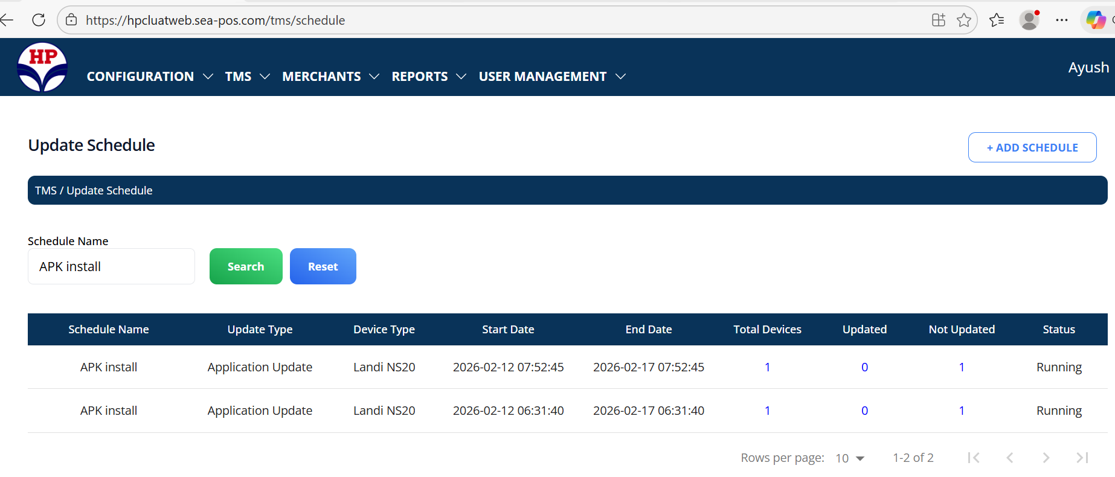Image resolution: width=1115 pixels, height=477 pixels.
Task: Focus the Schedule Name input field
Action: [111, 266]
